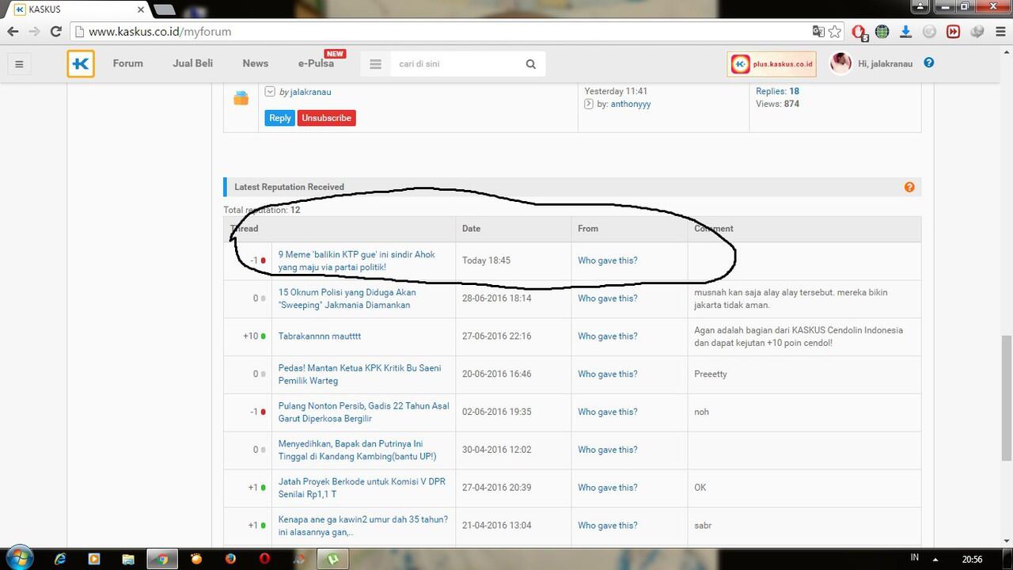
Task: Open Internet Explorer from the taskbar
Action: click(60, 559)
